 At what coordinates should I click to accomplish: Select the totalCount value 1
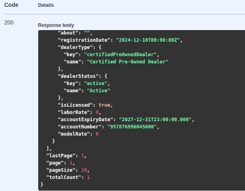coord(89,177)
